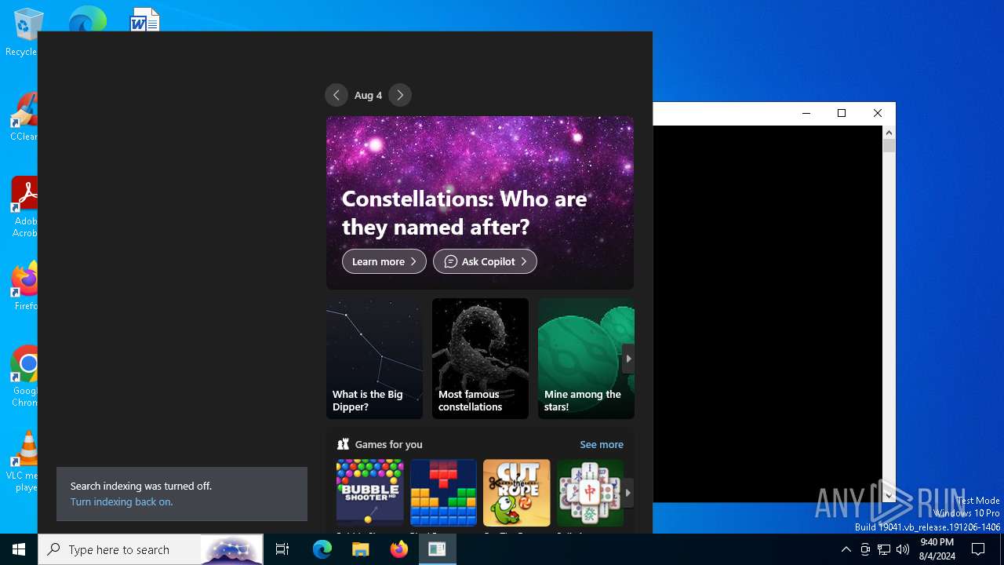Go to previous day arrow before Aug 4
The width and height of the screenshot is (1004, 565).
pos(336,95)
